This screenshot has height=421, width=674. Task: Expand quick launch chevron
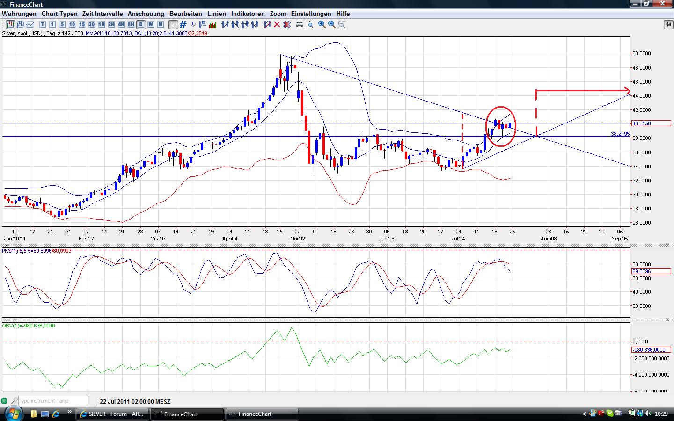click(x=70, y=412)
